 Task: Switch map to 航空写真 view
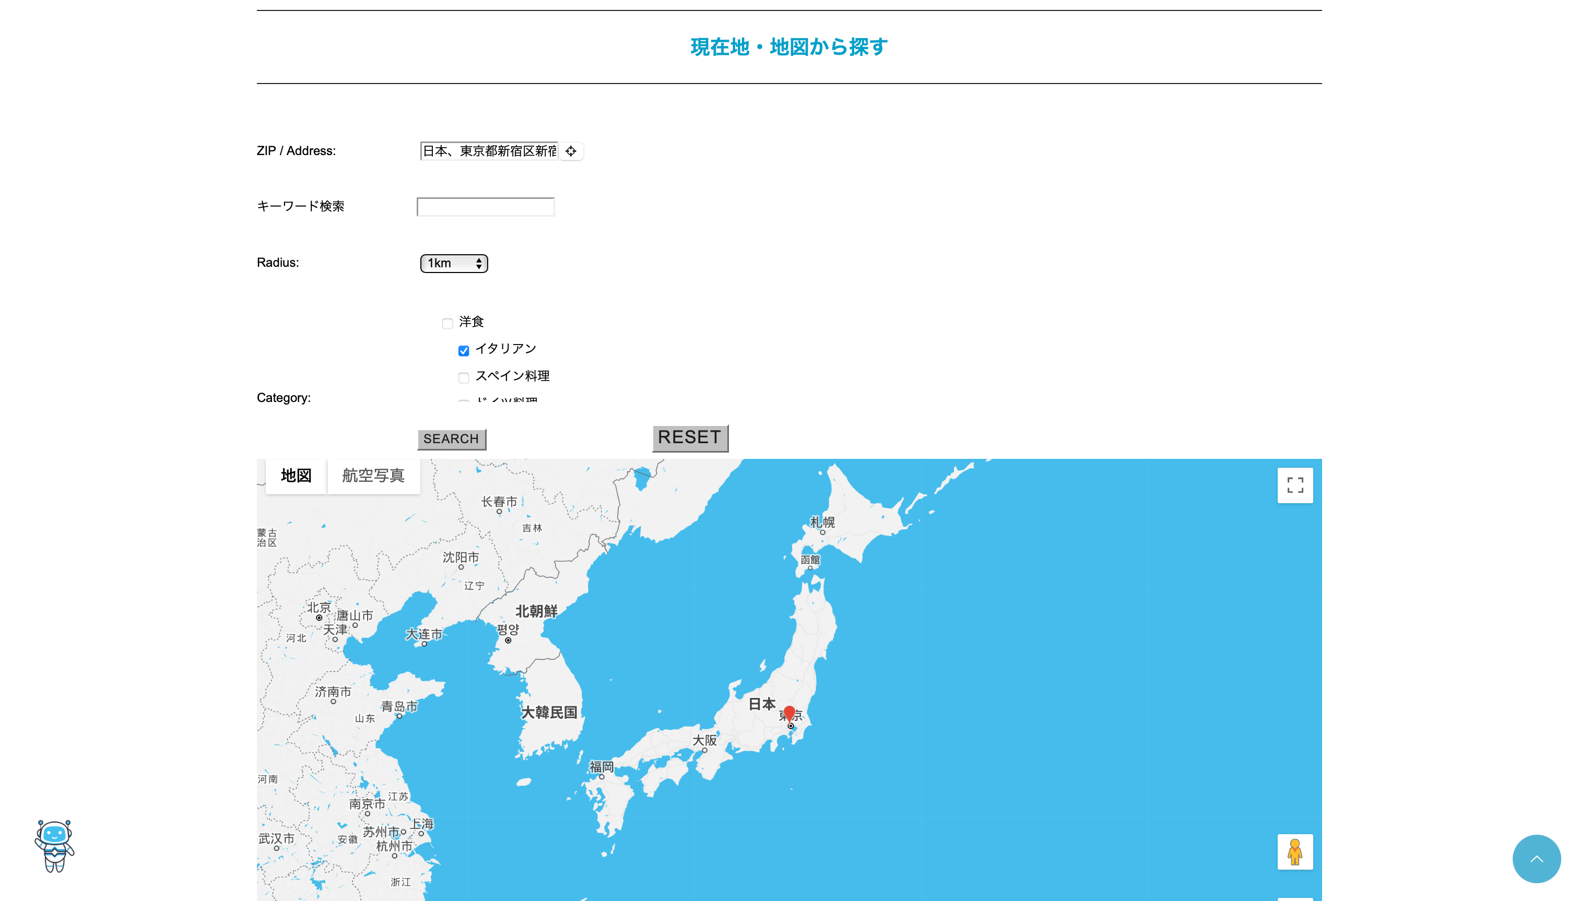373,475
